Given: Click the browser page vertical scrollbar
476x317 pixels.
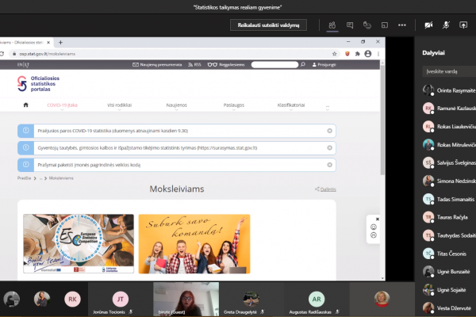Looking at the screenshot, I should click(382, 120).
